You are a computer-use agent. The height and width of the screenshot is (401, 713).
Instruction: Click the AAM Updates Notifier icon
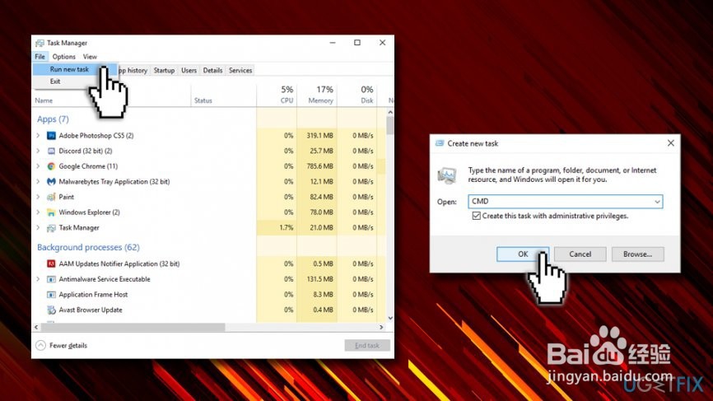pyautogui.click(x=51, y=263)
